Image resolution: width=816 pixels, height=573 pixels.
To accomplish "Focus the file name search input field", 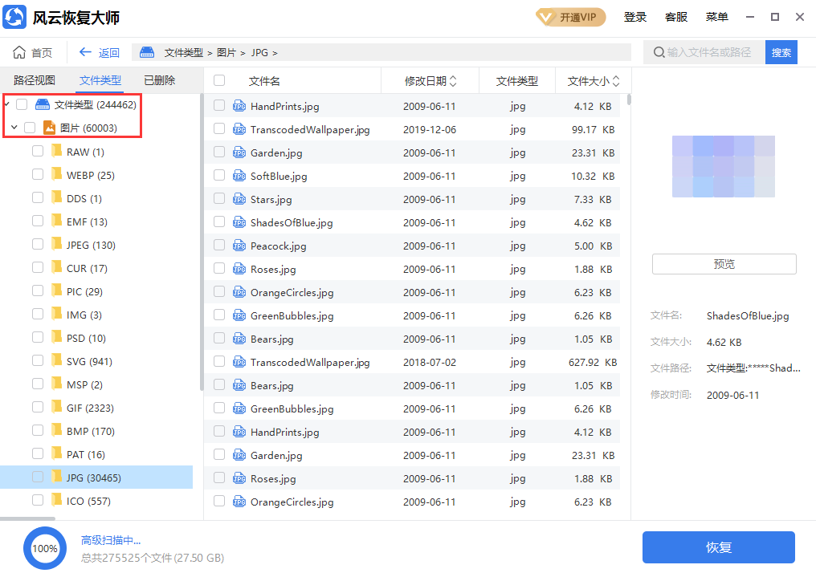I will click(711, 52).
